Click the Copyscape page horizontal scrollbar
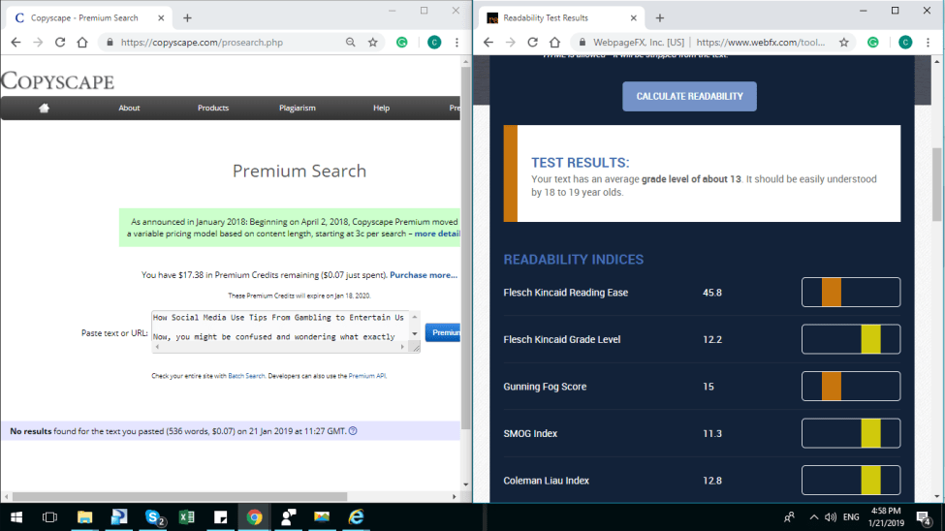 tap(179, 497)
